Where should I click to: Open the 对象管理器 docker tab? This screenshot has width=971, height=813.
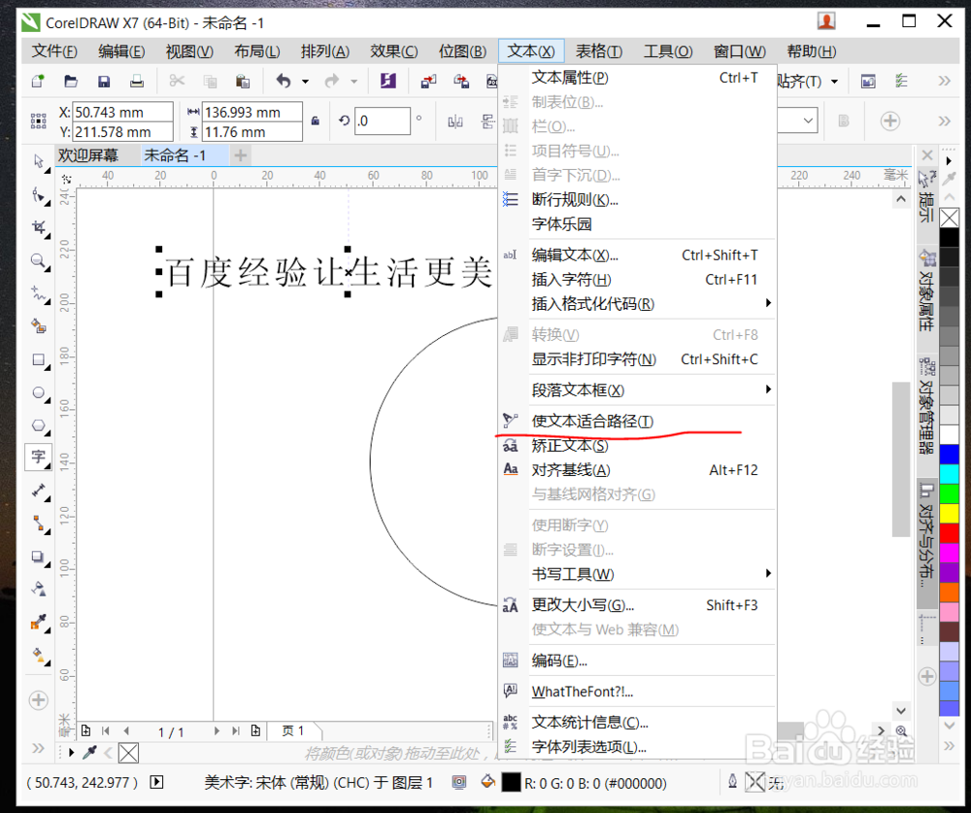(926, 406)
